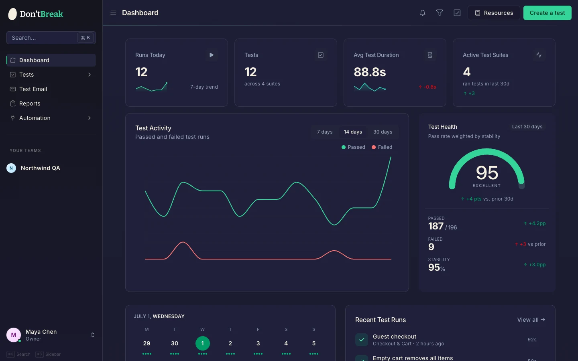Click the checklist icon in header
This screenshot has height=361, width=578.
pyautogui.click(x=457, y=13)
